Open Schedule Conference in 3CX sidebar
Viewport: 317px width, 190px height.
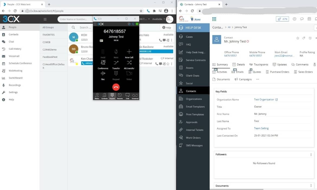click(20, 63)
